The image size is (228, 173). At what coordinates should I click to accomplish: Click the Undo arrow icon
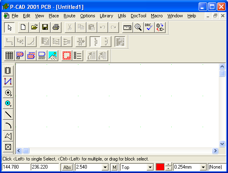tap(103, 27)
